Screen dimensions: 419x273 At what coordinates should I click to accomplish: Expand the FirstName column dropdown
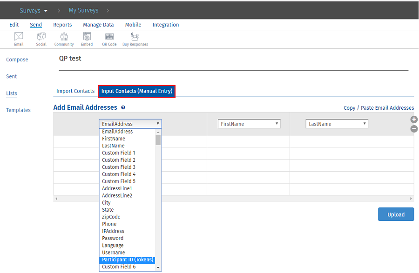coord(249,124)
